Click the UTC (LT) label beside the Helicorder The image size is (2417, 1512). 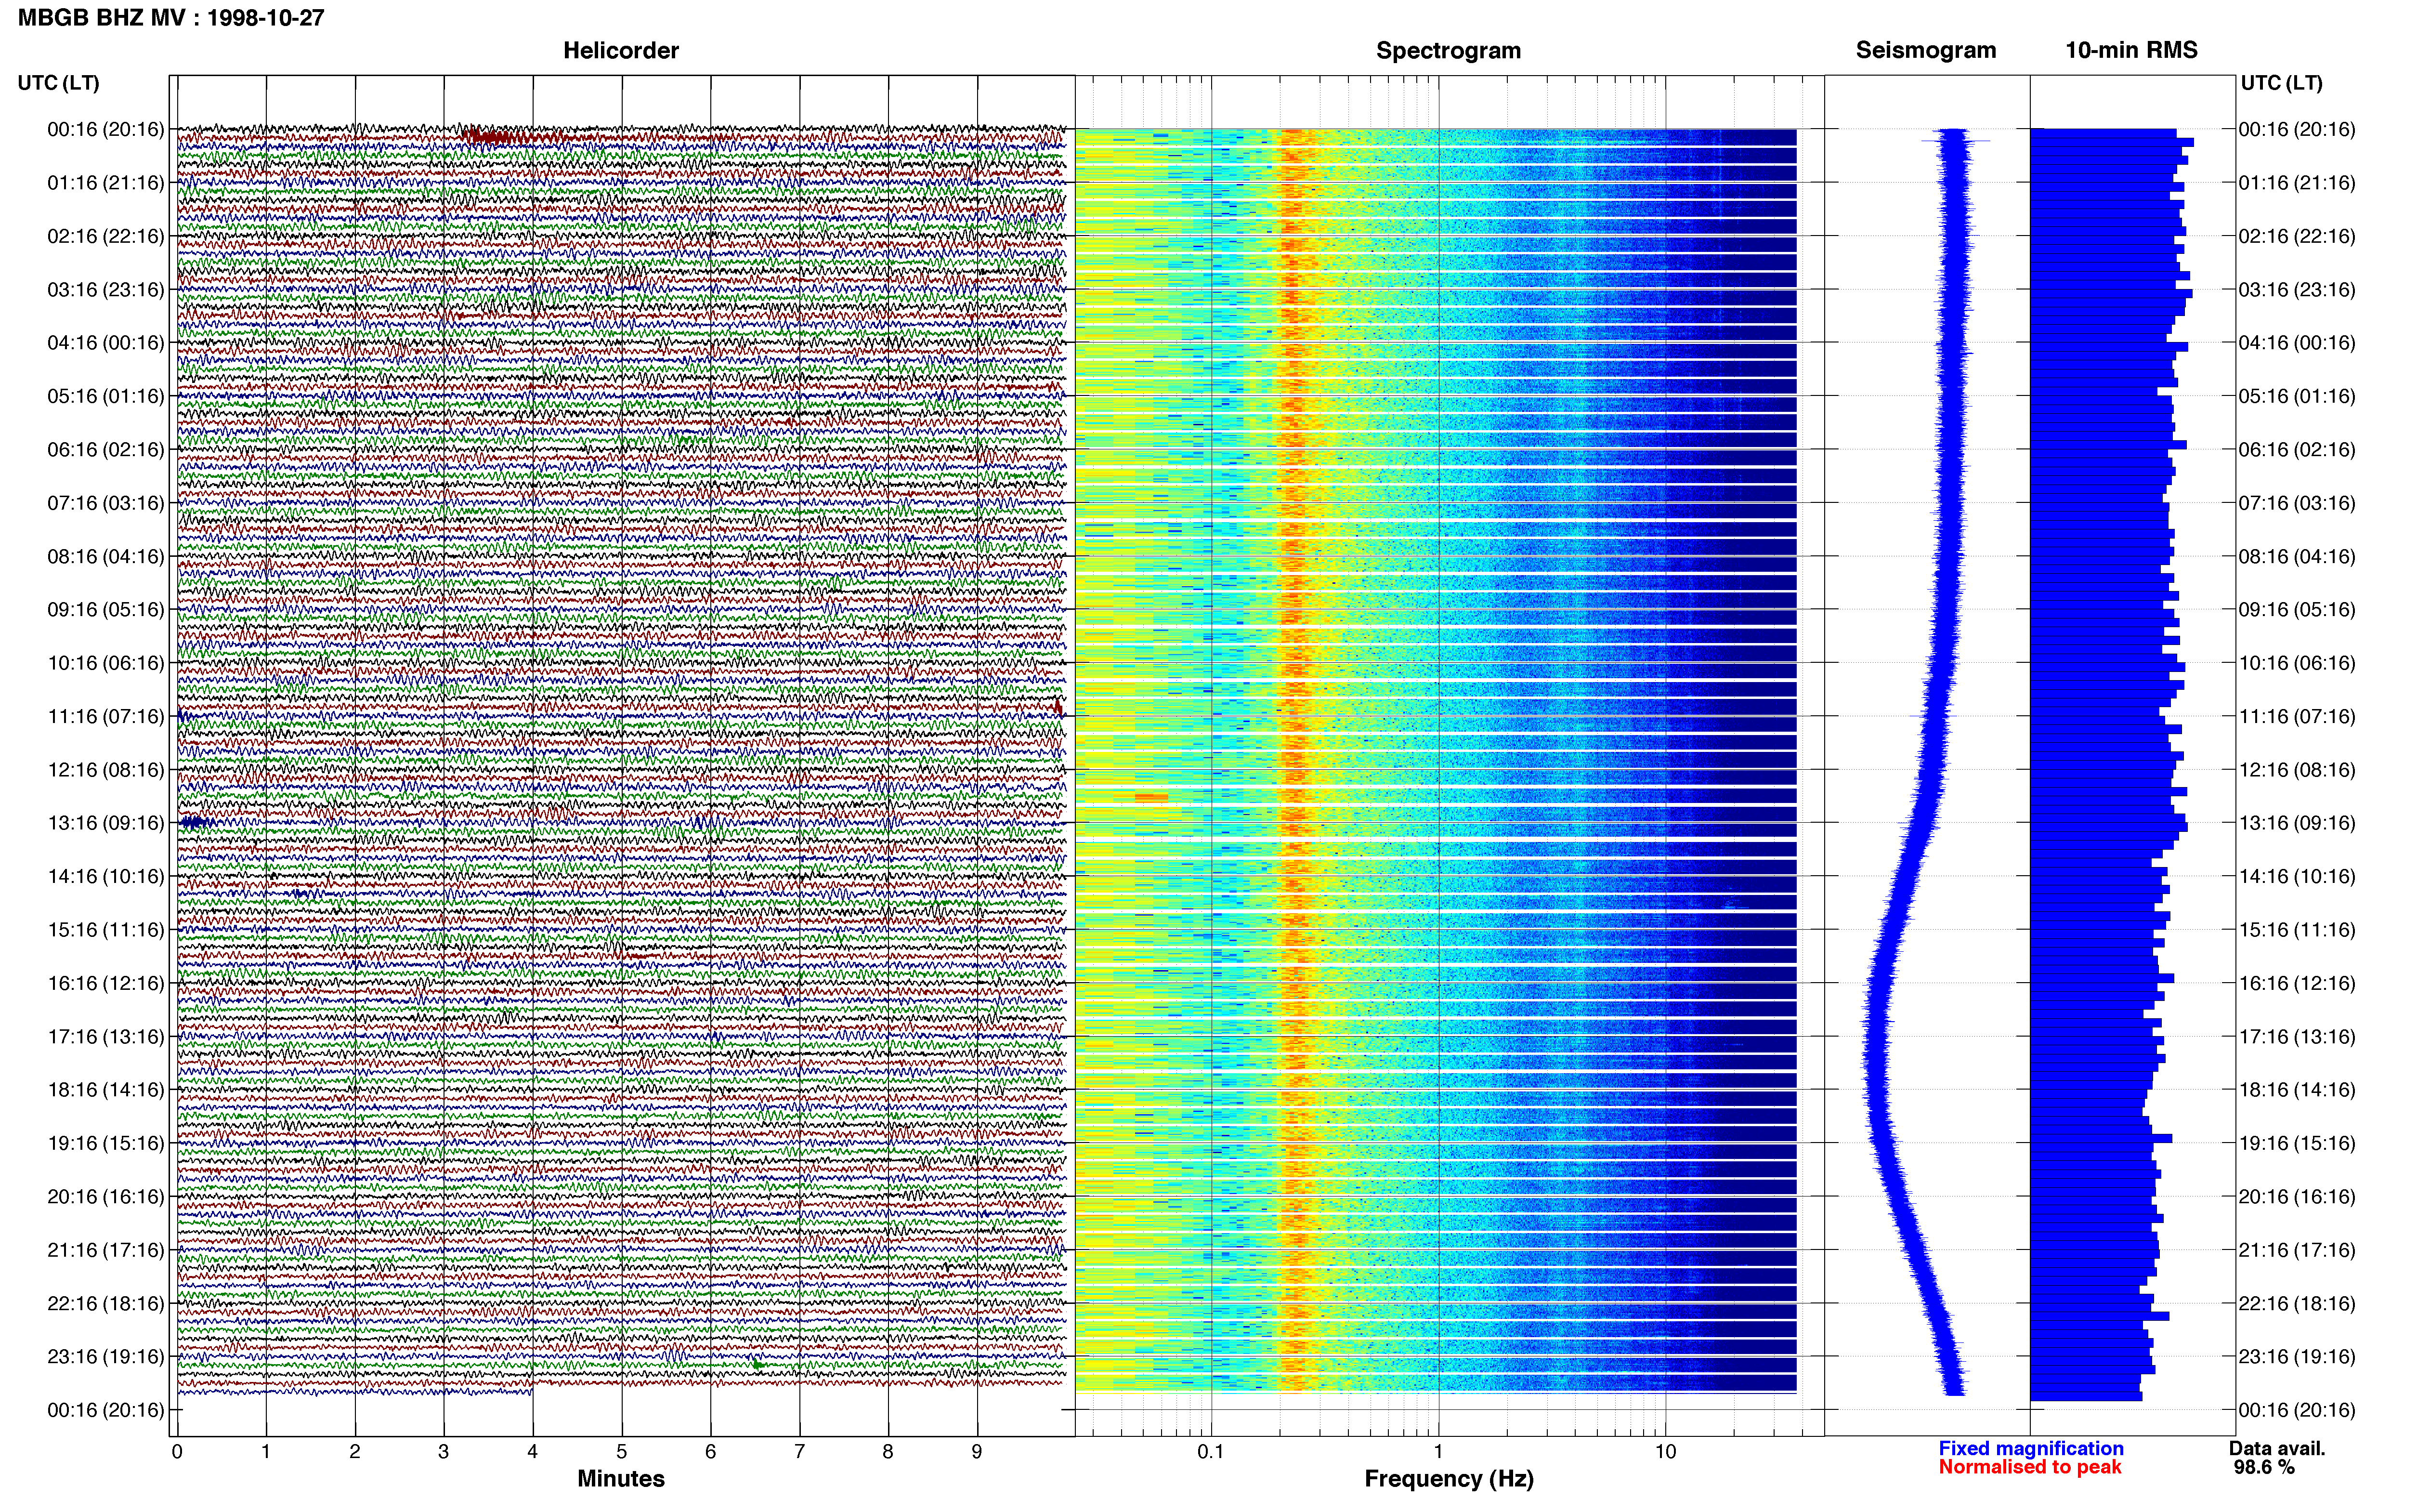(58, 83)
